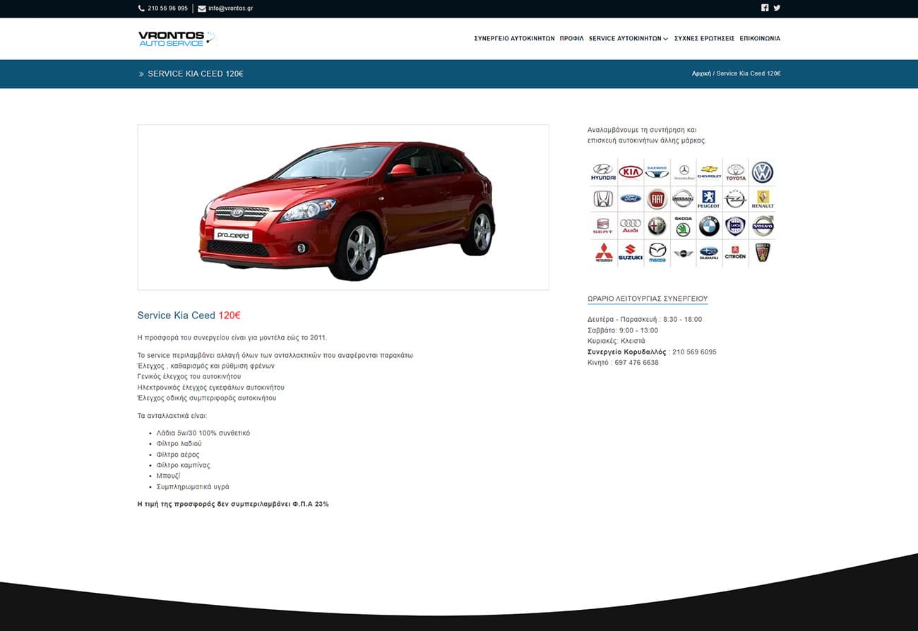Click the Breadcrumb text Service Kia Ceed 120€
Image resolution: width=918 pixels, height=631 pixels.
click(749, 73)
